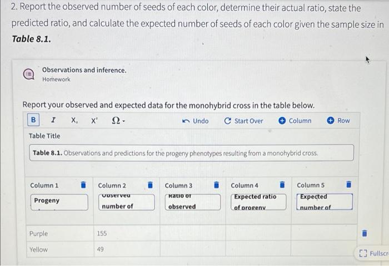Add a new row to the table

pyautogui.click(x=338, y=120)
